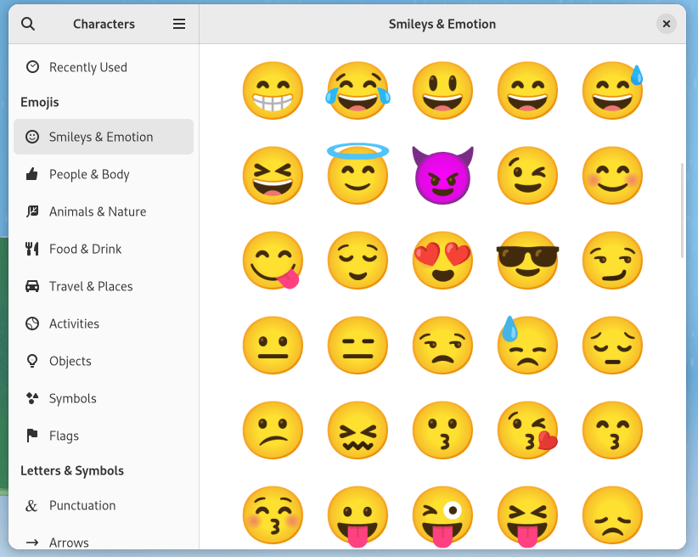This screenshot has width=698, height=557.
Task: Click the search magnifier icon
Action: 28,24
